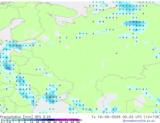Click the "(12+135)" forecast offset text
This screenshot has width=160, height=123.
pos(152,117)
